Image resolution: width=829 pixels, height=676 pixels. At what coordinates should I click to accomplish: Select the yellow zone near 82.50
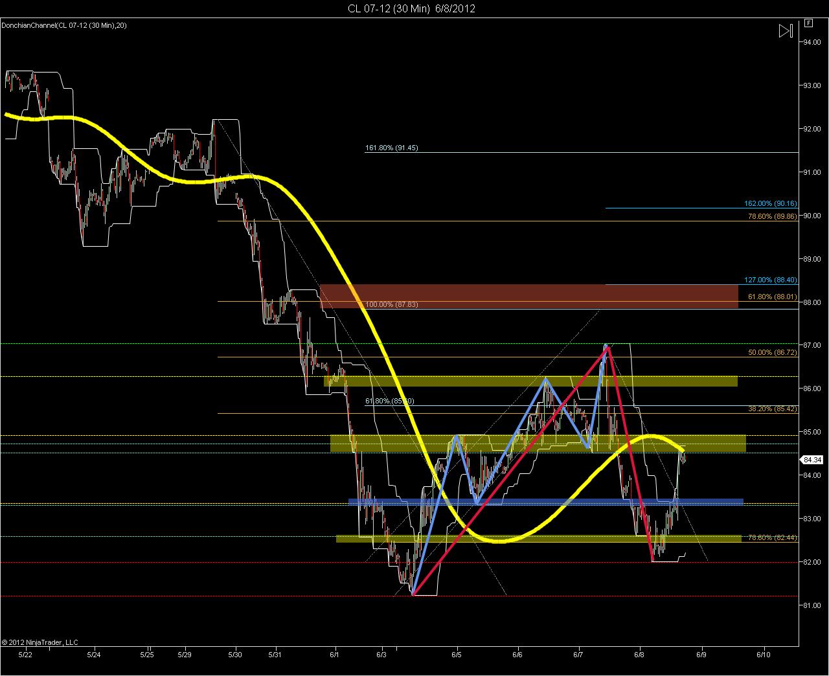click(x=539, y=538)
